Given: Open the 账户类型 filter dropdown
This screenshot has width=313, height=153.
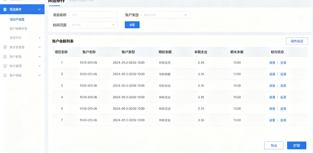Looking at the screenshot, I should (x=166, y=15).
